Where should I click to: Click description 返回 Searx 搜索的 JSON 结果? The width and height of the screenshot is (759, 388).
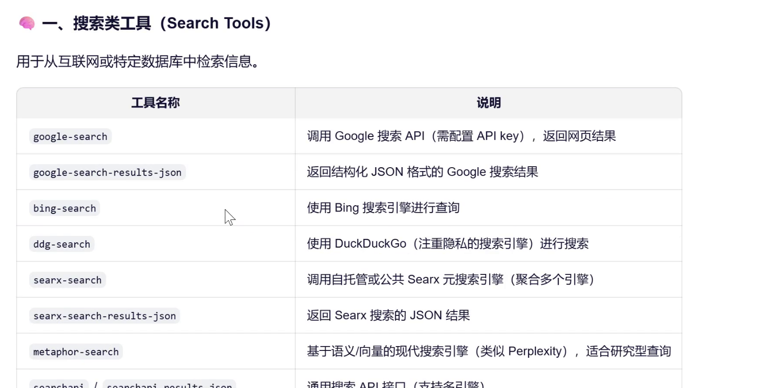pos(388,315)
